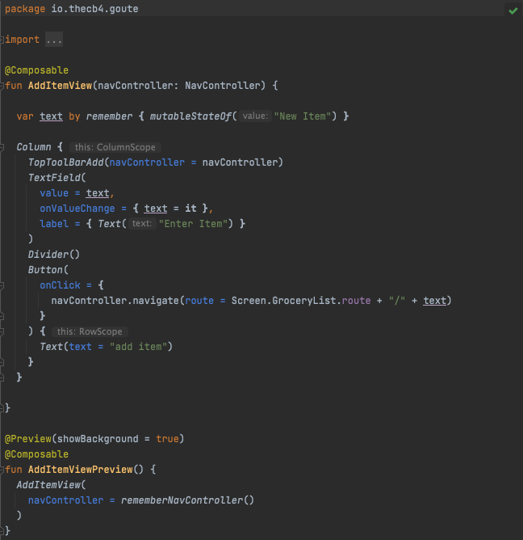The width and height of the screenshot is (523, 540).
Task: Click the AddItemView call inside the preview function
Action: point(48,485)
